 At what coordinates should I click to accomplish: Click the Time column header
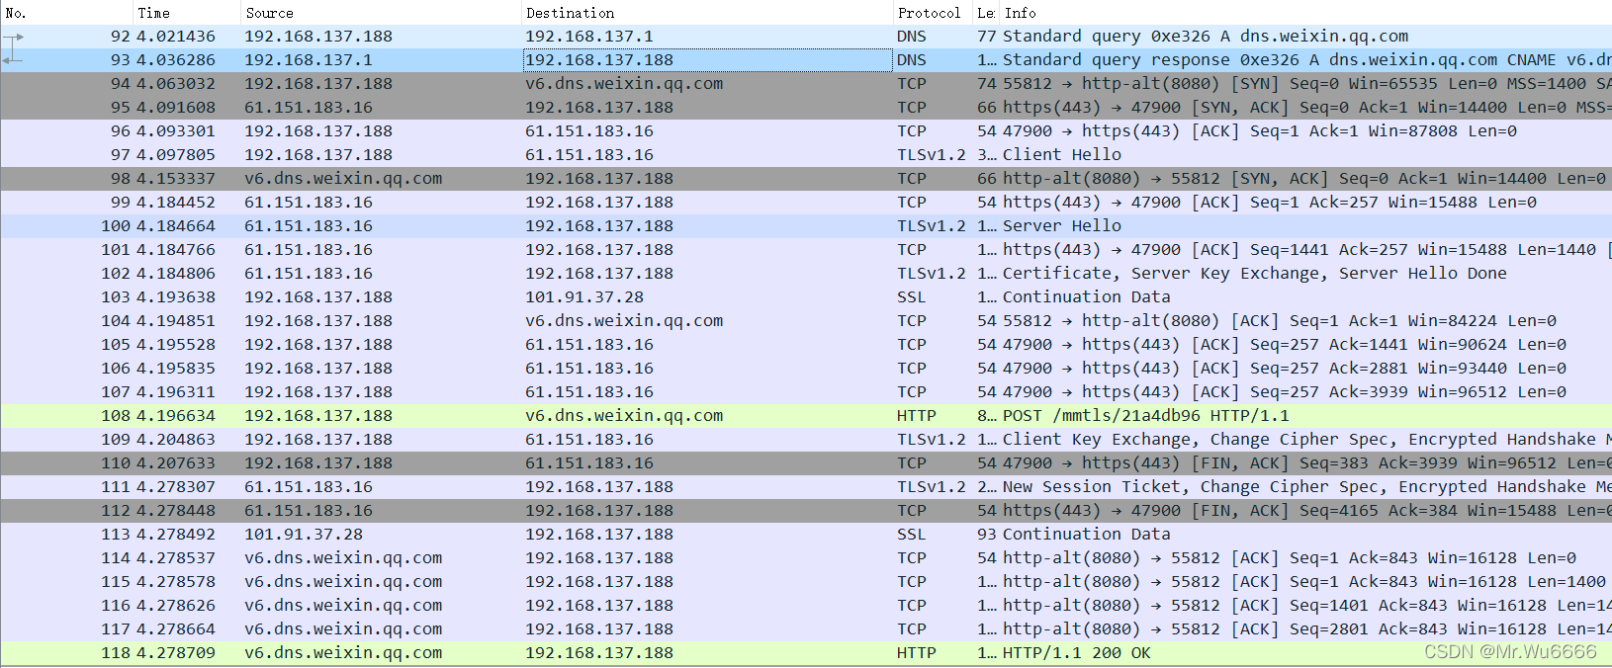pyautogui.click(x=154, y=13)
